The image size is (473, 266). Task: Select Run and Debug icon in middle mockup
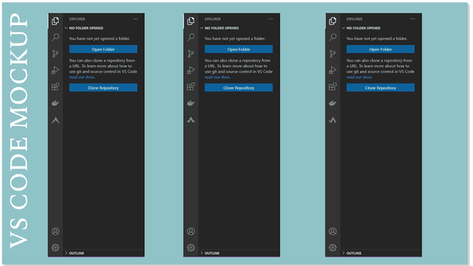point(191,70)
